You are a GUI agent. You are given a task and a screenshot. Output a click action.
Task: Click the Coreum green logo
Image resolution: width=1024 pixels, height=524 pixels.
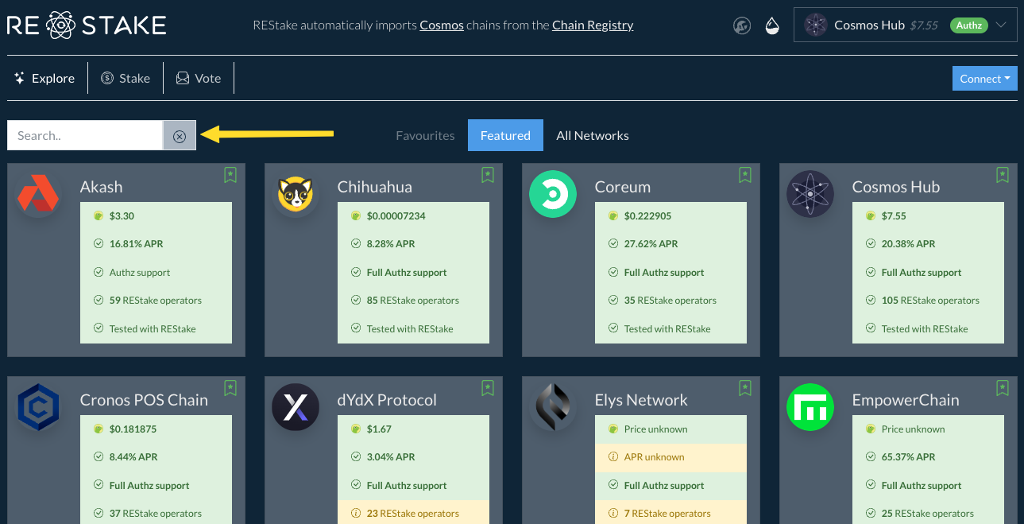tap(553, 194)
